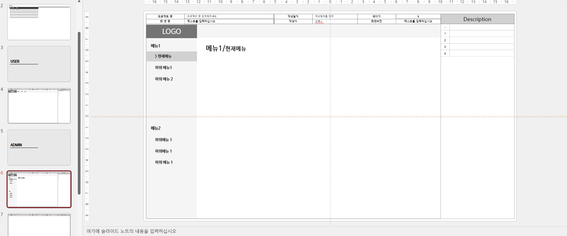
Task: Click the slide panel vertical scrollbar thumb
Action: [x=79, y=113]
